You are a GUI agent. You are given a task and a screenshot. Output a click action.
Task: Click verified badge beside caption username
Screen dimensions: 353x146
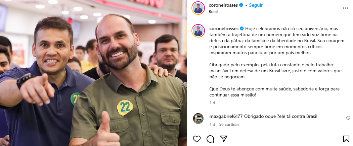[242, 28]
